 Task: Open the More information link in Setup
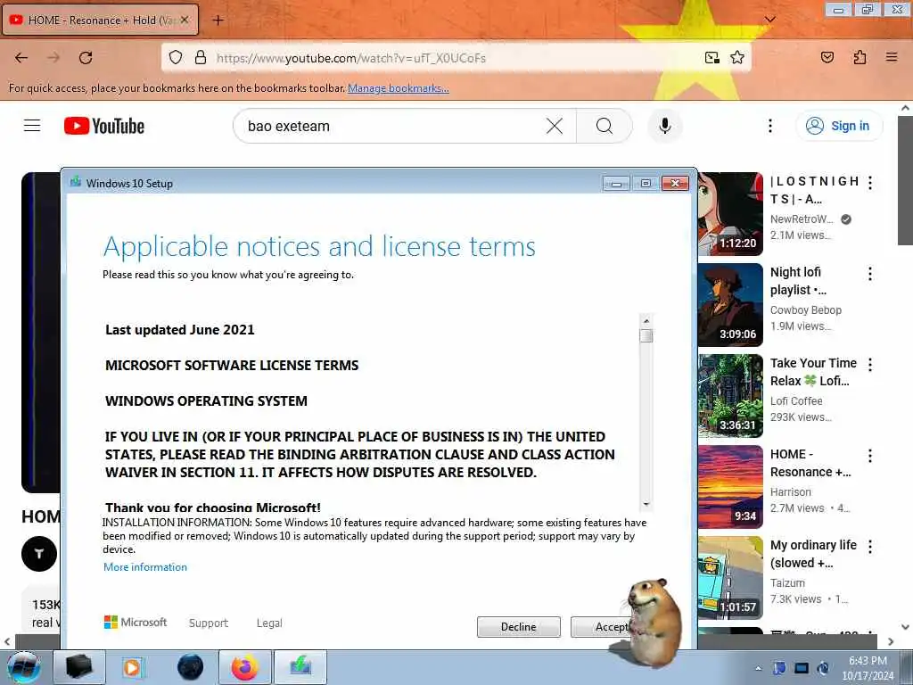[145, 566]
